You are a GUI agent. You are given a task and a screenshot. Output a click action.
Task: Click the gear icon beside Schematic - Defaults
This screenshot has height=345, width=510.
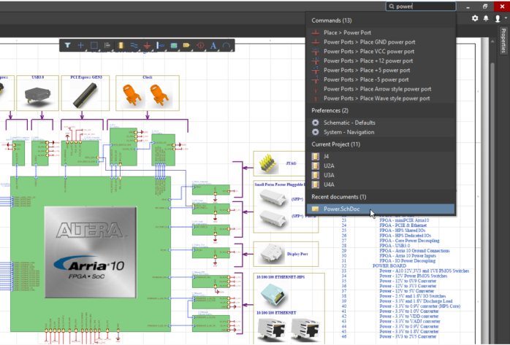click(315, 123)
